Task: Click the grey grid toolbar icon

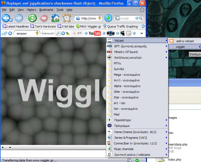Action: point(128,33)
